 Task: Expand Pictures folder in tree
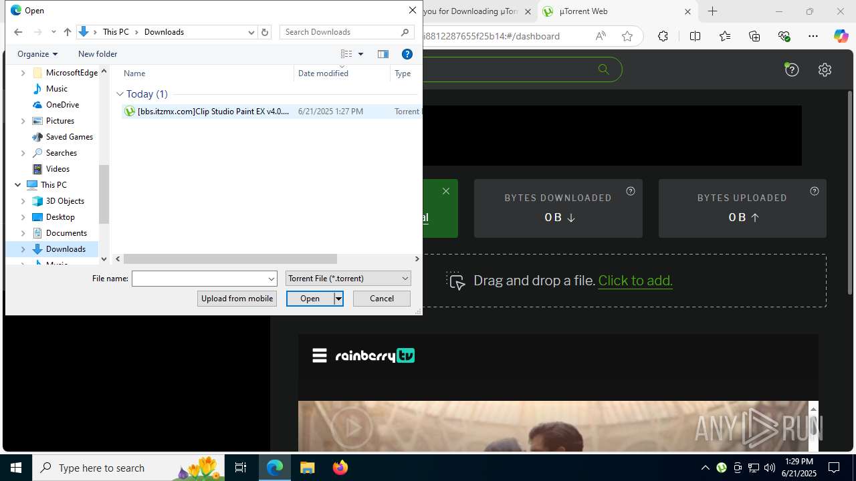tap(23, 121)
